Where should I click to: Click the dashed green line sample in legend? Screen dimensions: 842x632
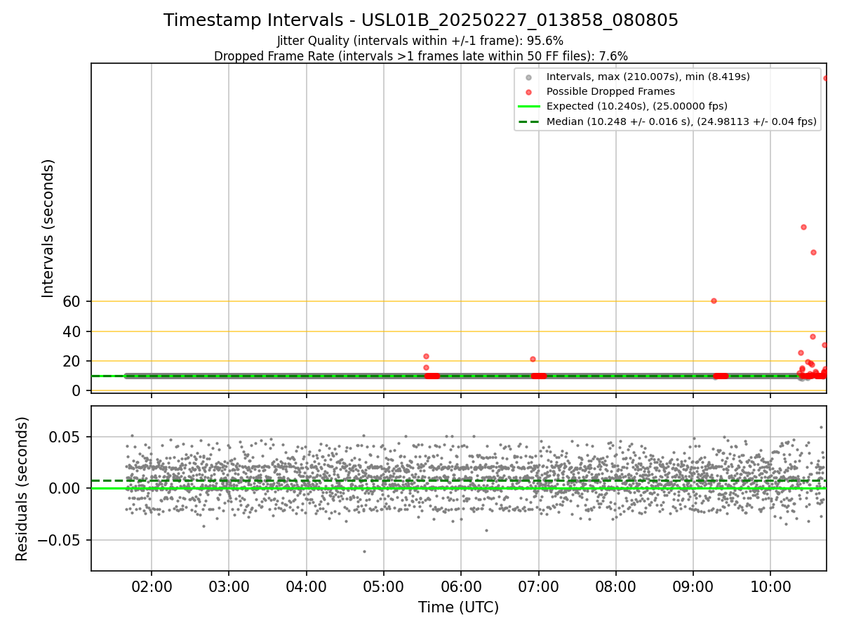click(x=529, y=121)
